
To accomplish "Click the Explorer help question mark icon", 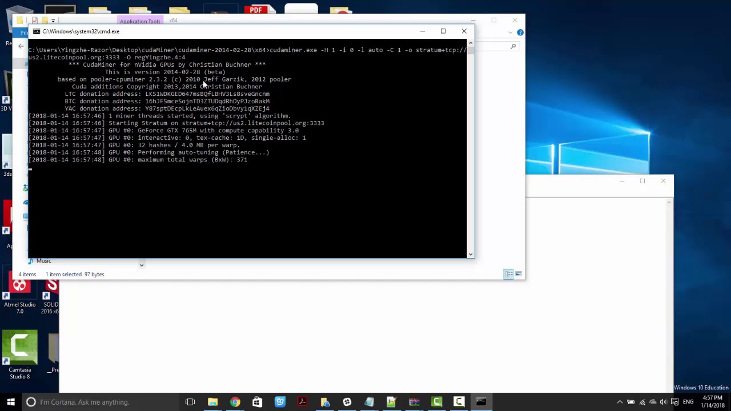I will (520, 33).
